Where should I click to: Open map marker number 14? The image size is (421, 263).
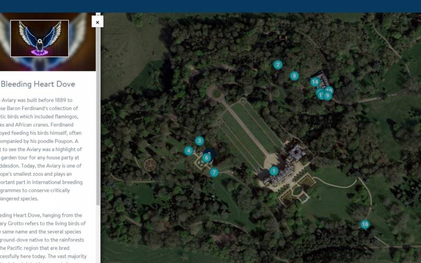[x=315, y=82]
